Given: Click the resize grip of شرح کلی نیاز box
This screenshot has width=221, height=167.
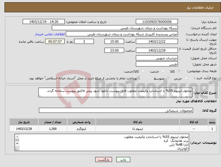Looking at the screenshot, I should click(40, 96).
